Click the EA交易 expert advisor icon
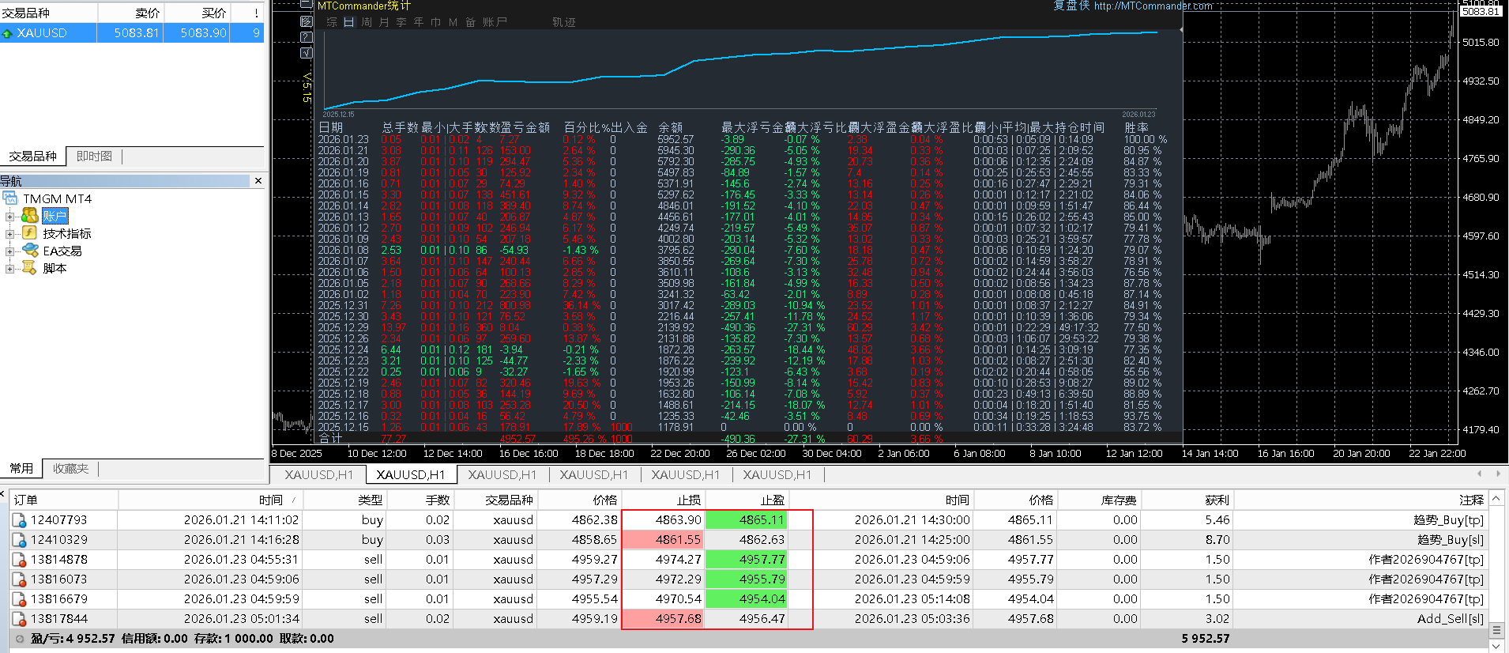1509x653 pixels. [30, 251]
